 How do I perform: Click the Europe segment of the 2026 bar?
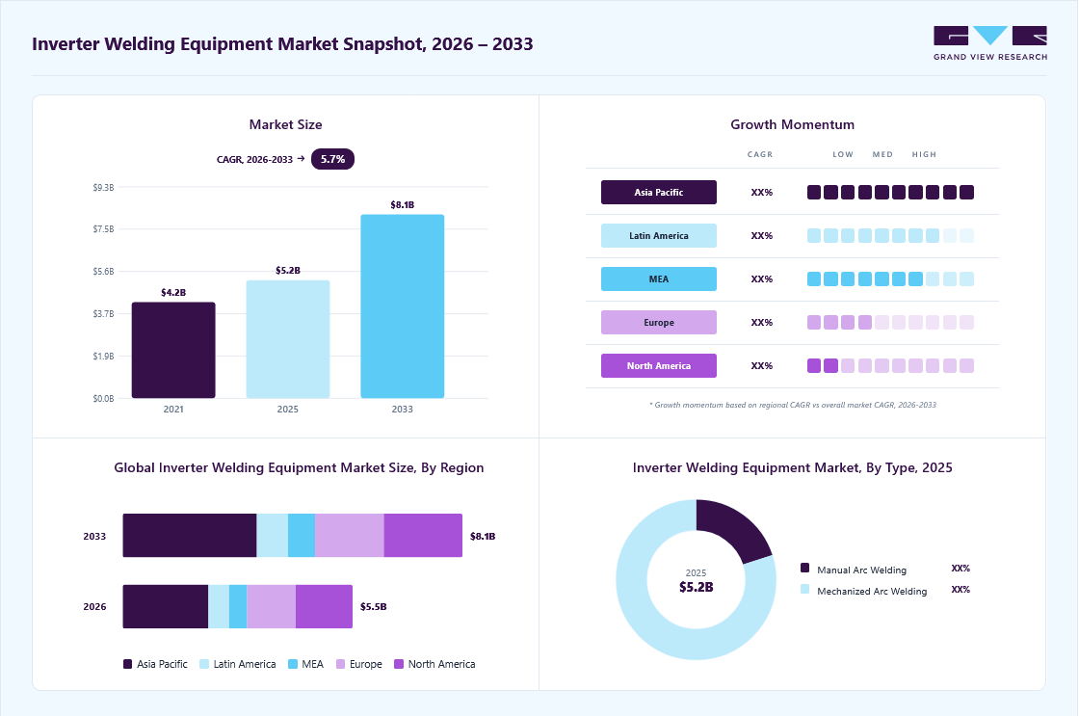tap(271, 606)
